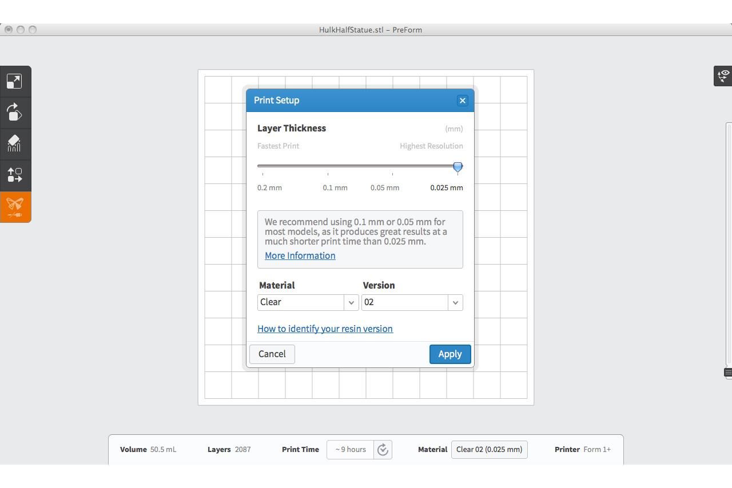Viewport: 732px width, 488px height.
Task: Open the Supports generation tool
Action: (14, 143)
